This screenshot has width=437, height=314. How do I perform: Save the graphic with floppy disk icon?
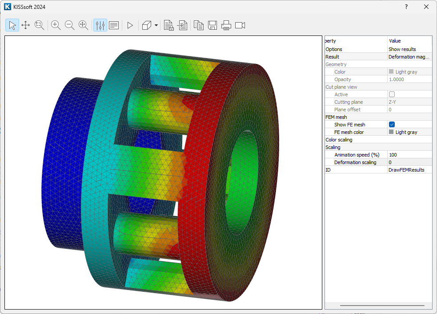click(x=212, y=25)
